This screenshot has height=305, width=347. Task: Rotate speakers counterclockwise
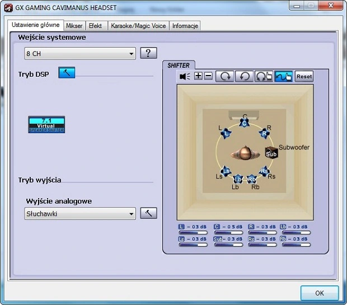243,76
